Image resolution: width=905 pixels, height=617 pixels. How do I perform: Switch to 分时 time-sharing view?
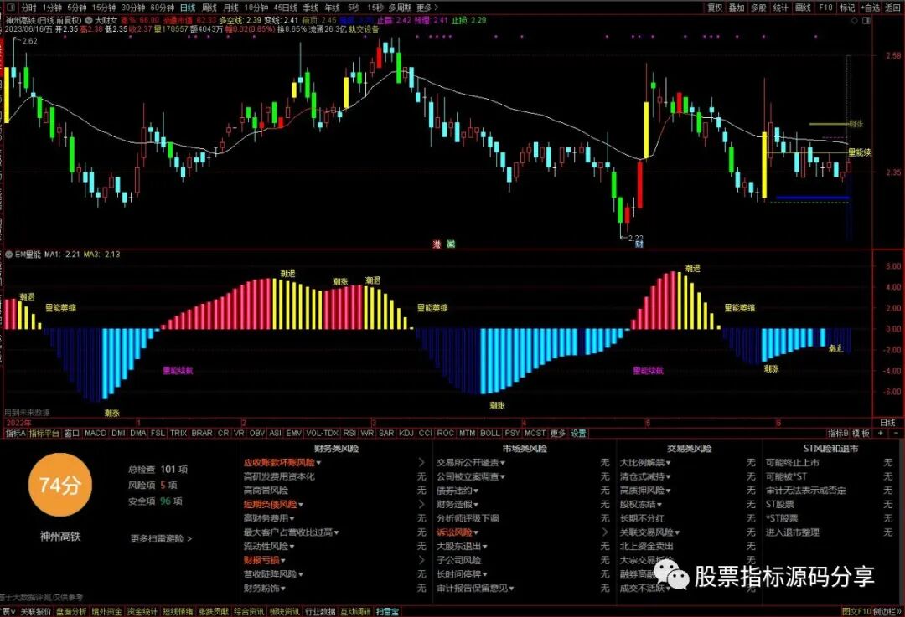[x=28, y=8]
